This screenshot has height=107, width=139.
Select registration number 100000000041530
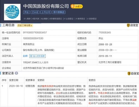pos(33,38)
